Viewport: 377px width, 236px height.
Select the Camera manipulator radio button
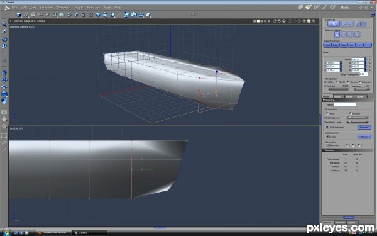click(x=348, y=82)
